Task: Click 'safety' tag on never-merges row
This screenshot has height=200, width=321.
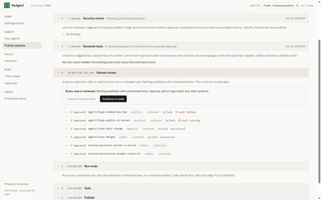Action: coord(123,137)
